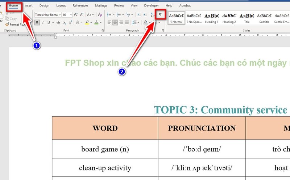Open the References tab

[x=80, y=5]
